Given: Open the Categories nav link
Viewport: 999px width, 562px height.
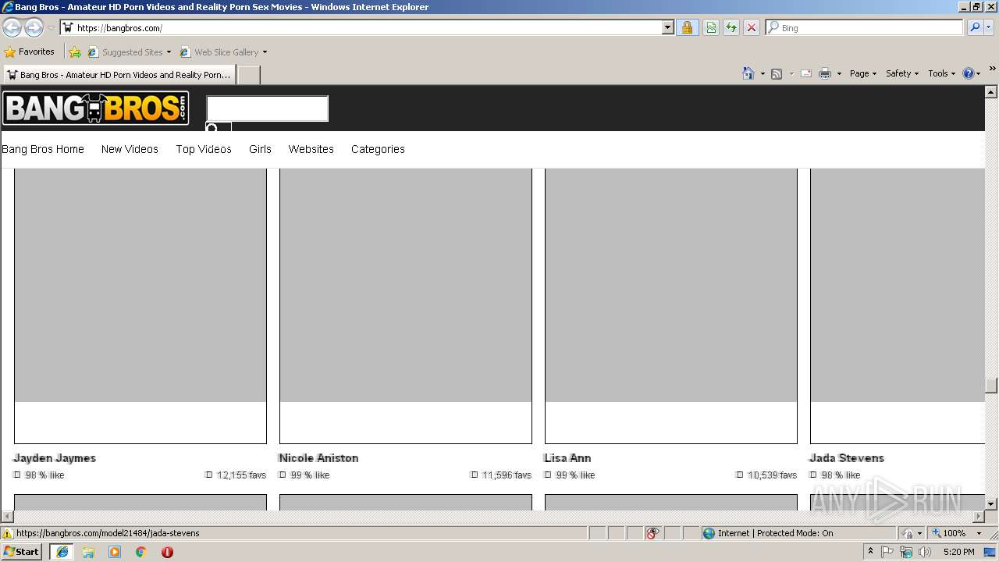Looking at the screenshot, I should click(x=378, y=149).
